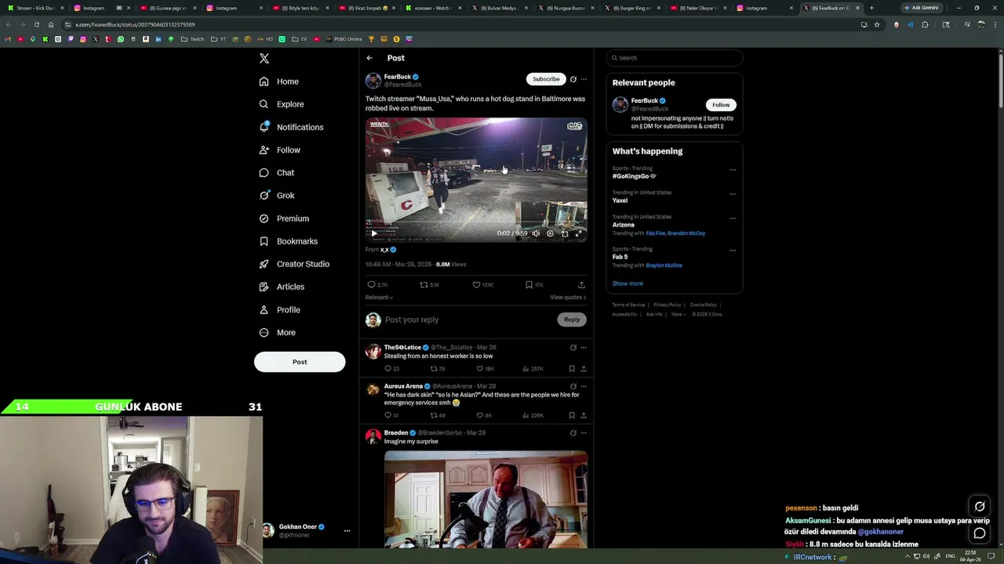1004x564 pixels.
Task: Open the Relevant sort dropdown
Action: tap(379, 298)
